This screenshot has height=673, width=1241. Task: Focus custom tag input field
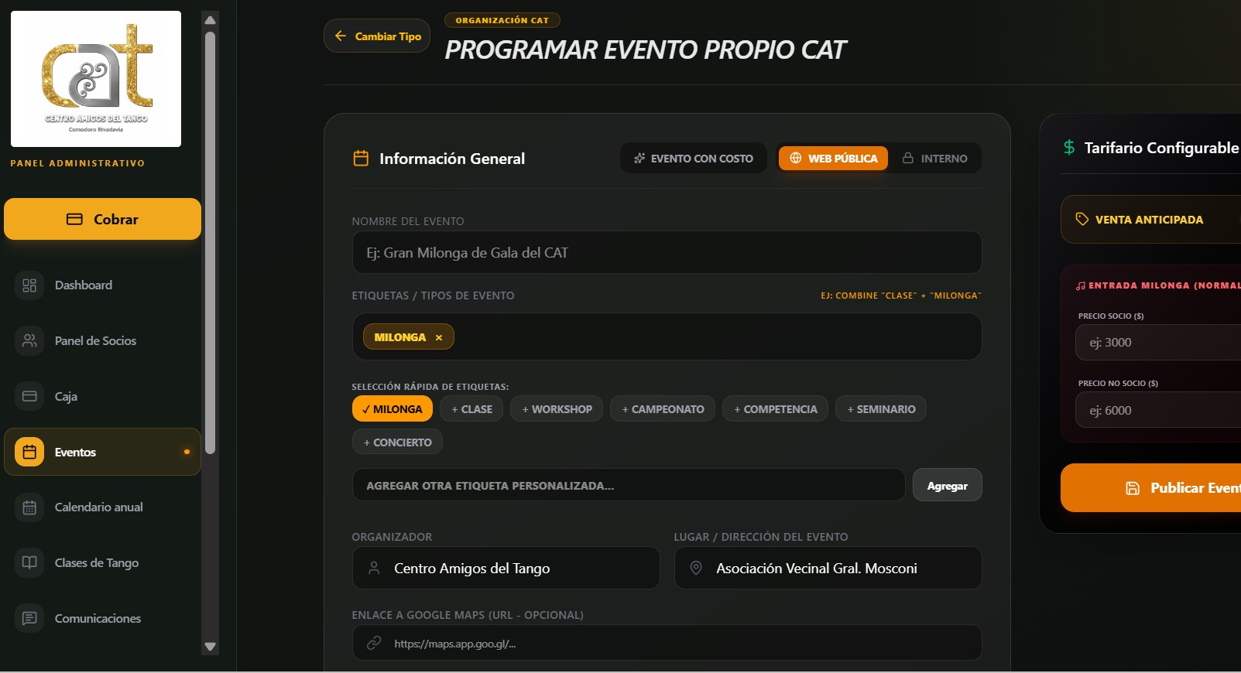point(628,485)
